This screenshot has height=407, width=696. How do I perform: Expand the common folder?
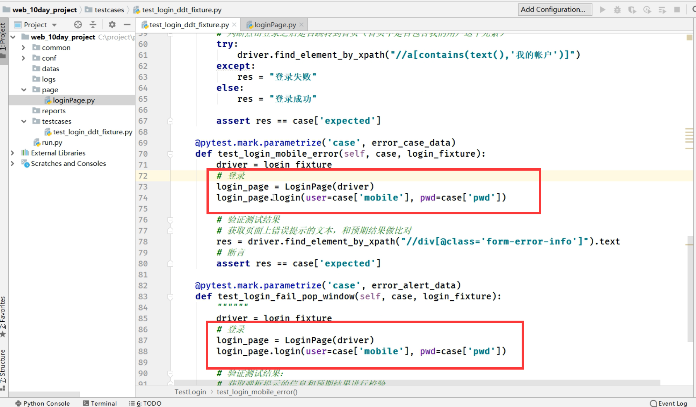click(23, 48)
